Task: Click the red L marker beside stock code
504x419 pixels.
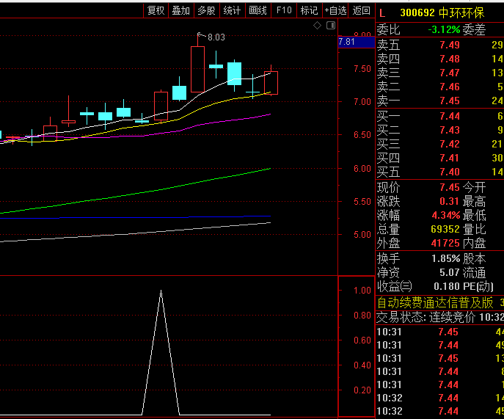Action: 382,12
